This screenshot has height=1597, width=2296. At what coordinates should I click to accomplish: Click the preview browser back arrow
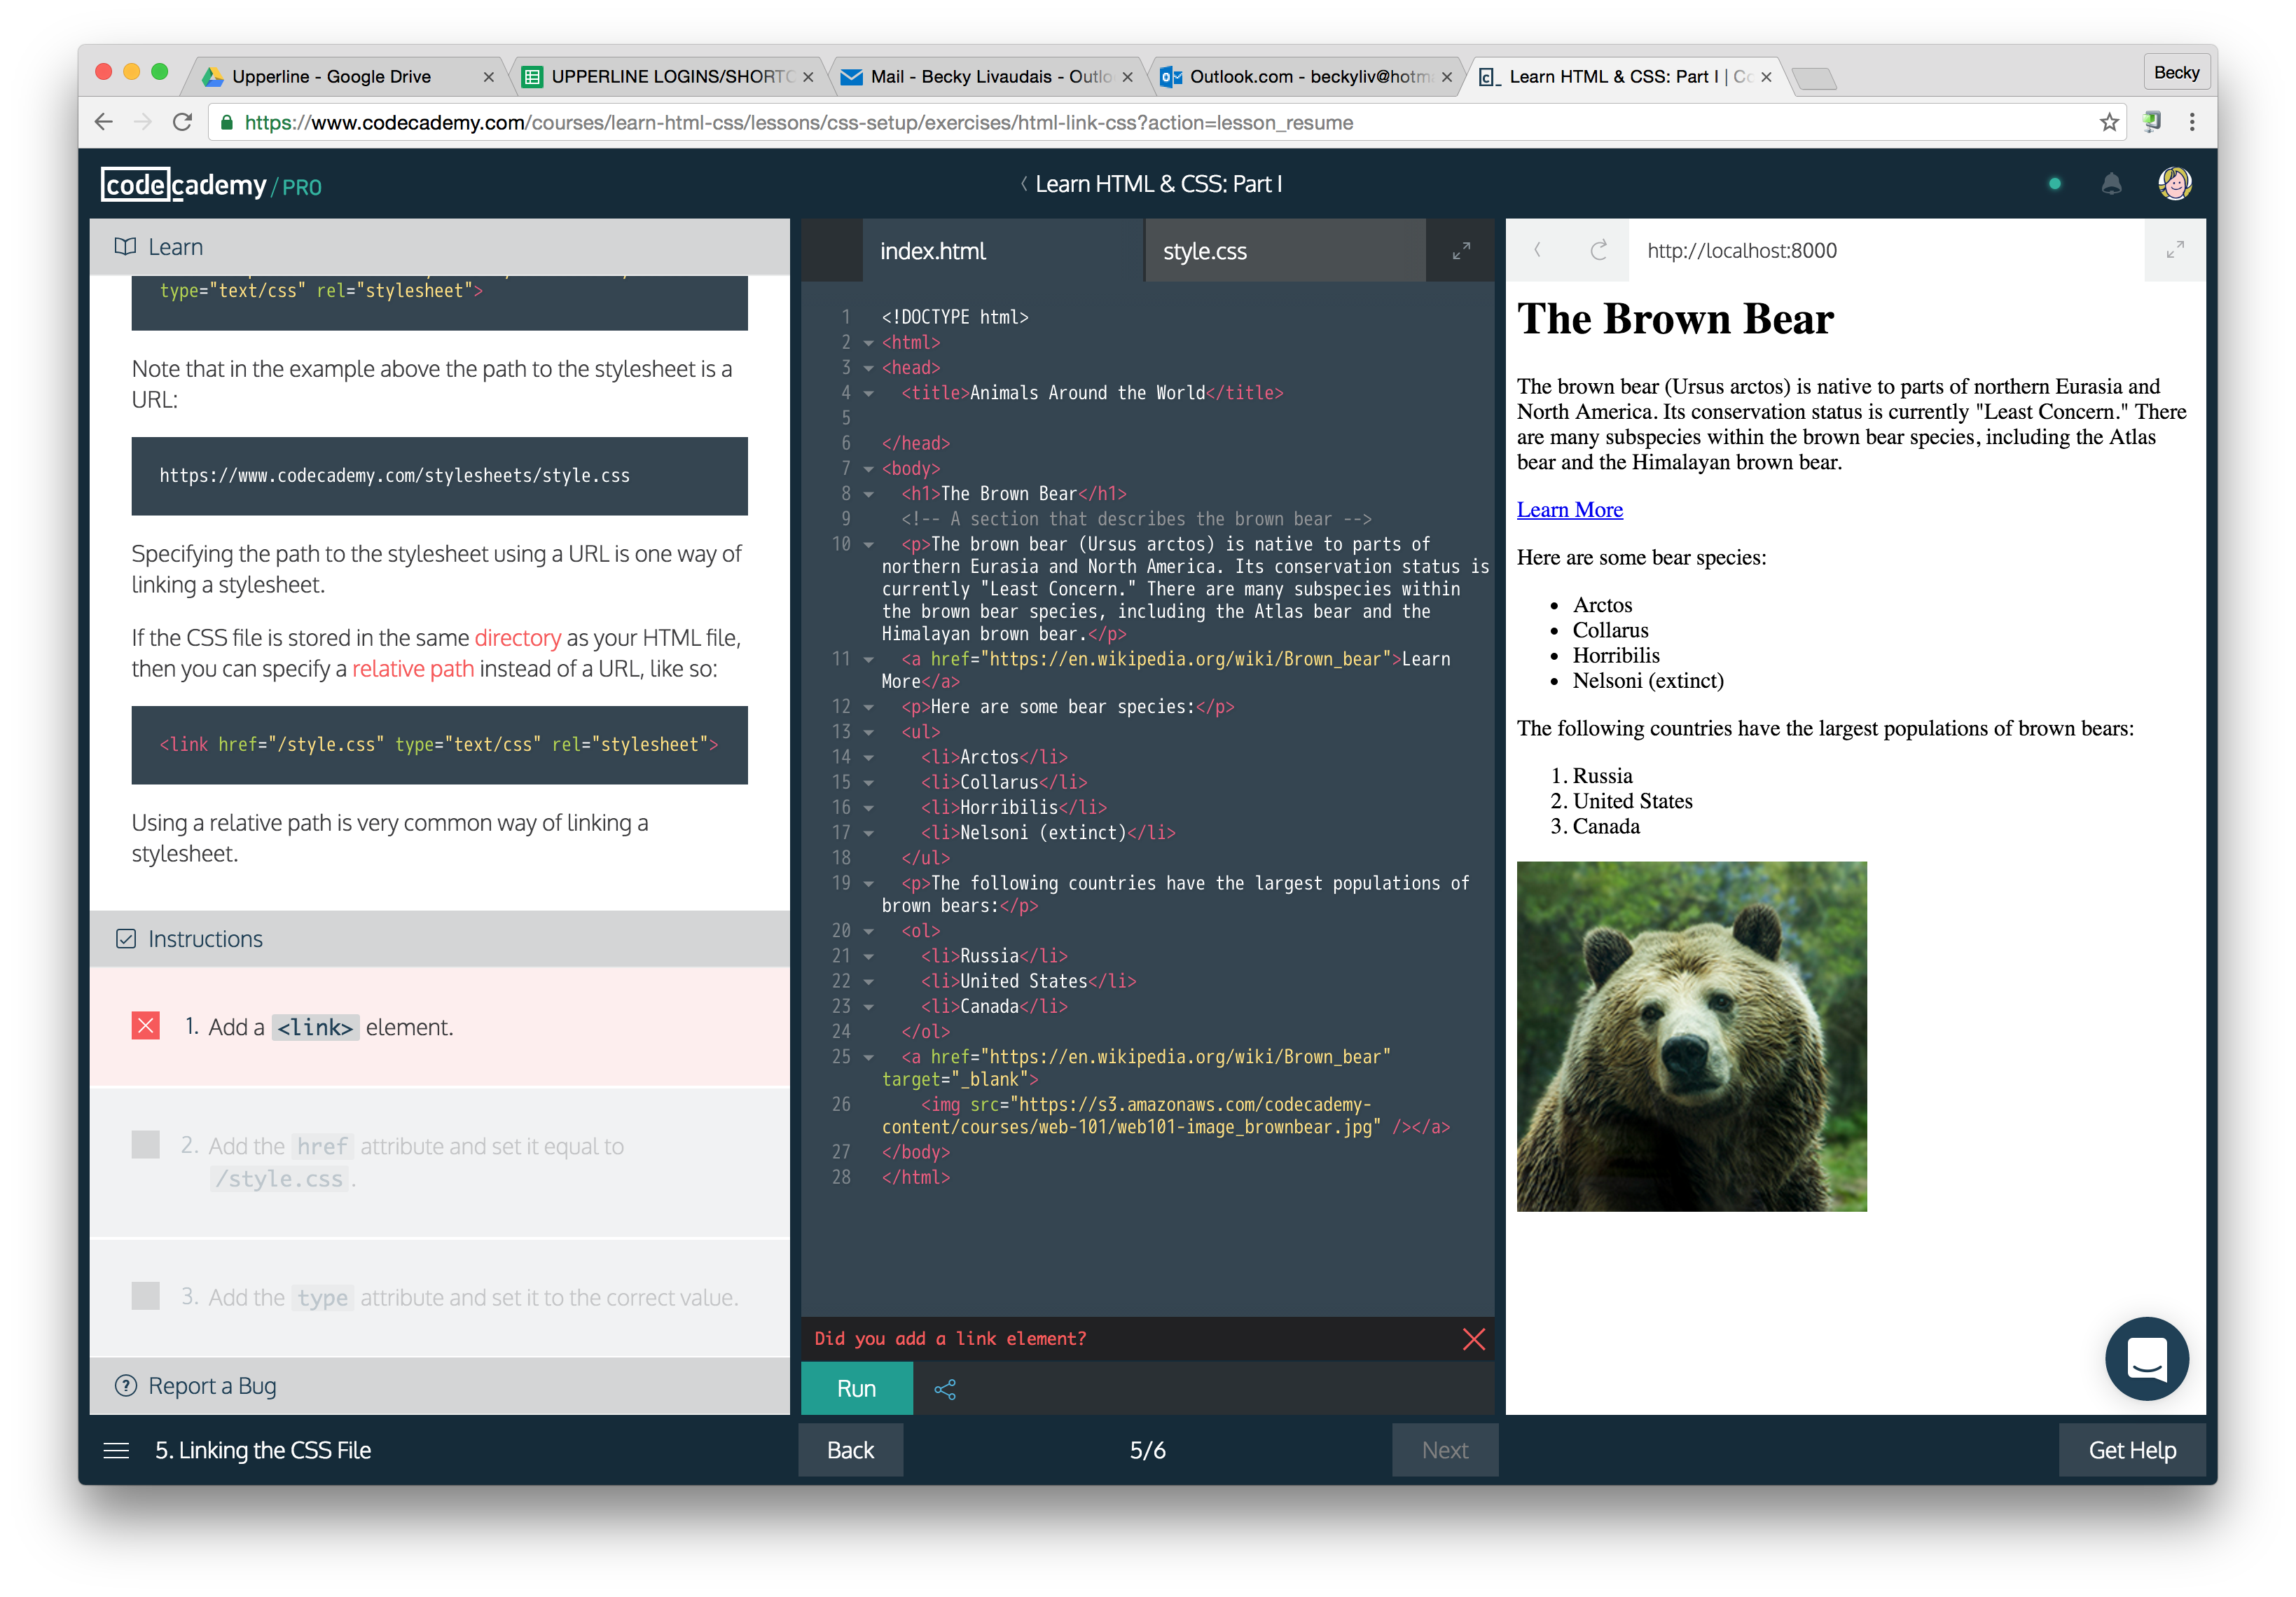coord(1538,250)
